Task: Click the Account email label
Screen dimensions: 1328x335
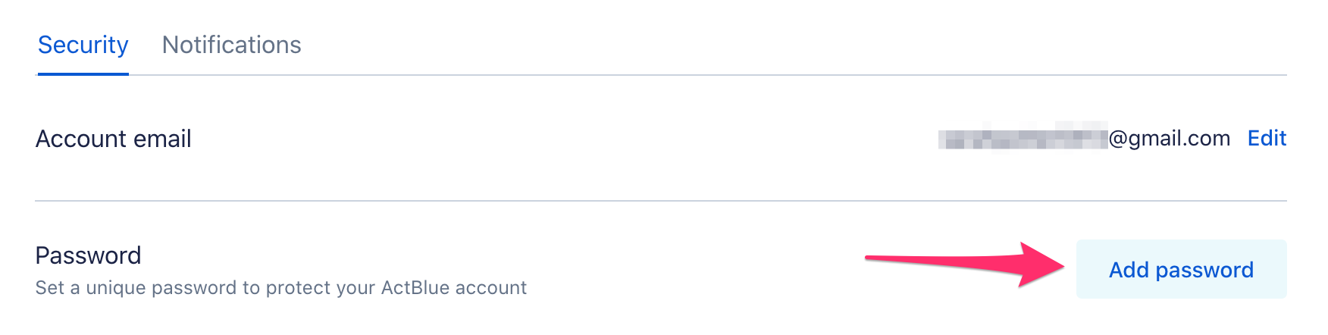Action: coord(114,139)
